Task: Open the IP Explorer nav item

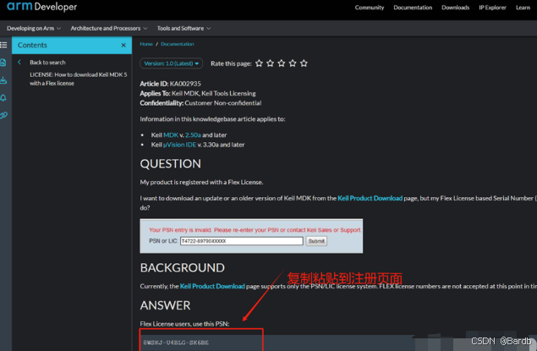Action: pyautogui.click(x=492, y=8)
